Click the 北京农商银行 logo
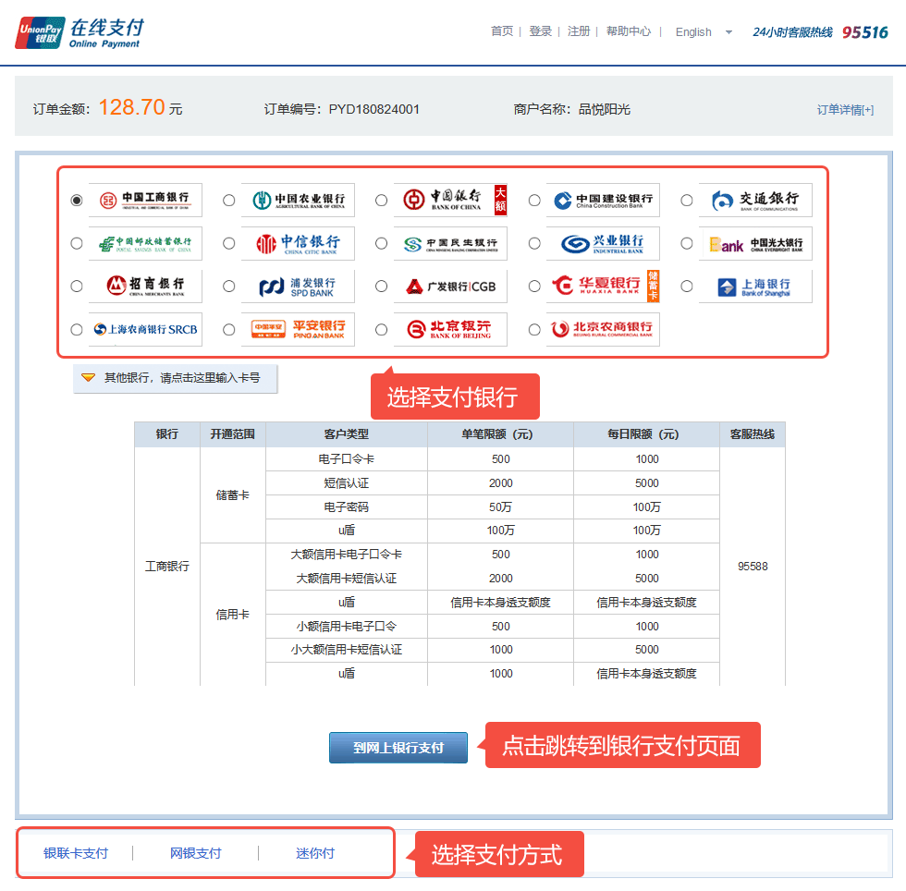 coord(603,329)
